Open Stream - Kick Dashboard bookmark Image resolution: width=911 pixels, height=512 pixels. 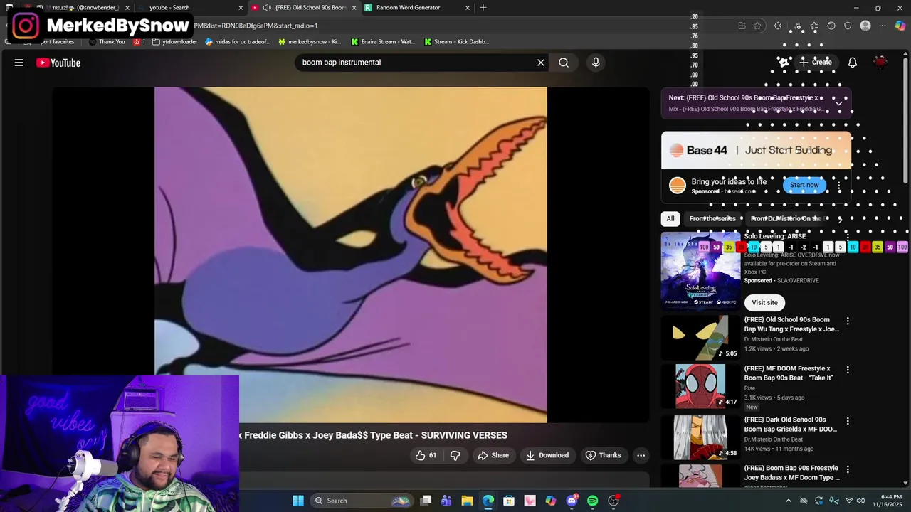click(456, 42)
